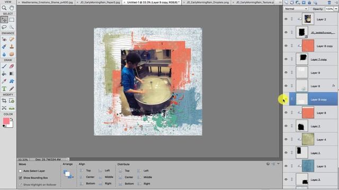The image size is (339, 190).
Task: Expand the document info arrow in status bar
Action: [68, 159]
